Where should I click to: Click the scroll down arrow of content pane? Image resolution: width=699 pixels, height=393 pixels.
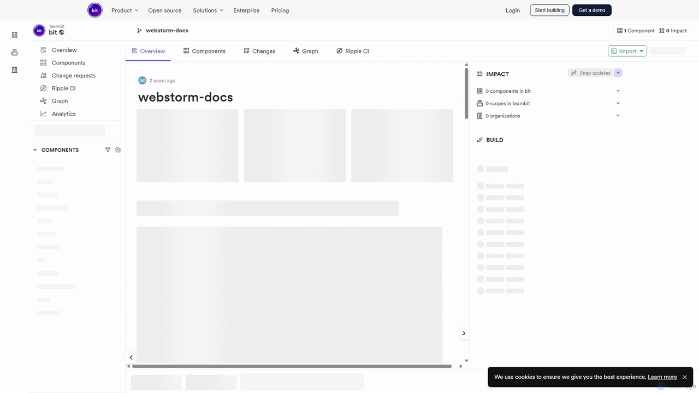(466, 361)
